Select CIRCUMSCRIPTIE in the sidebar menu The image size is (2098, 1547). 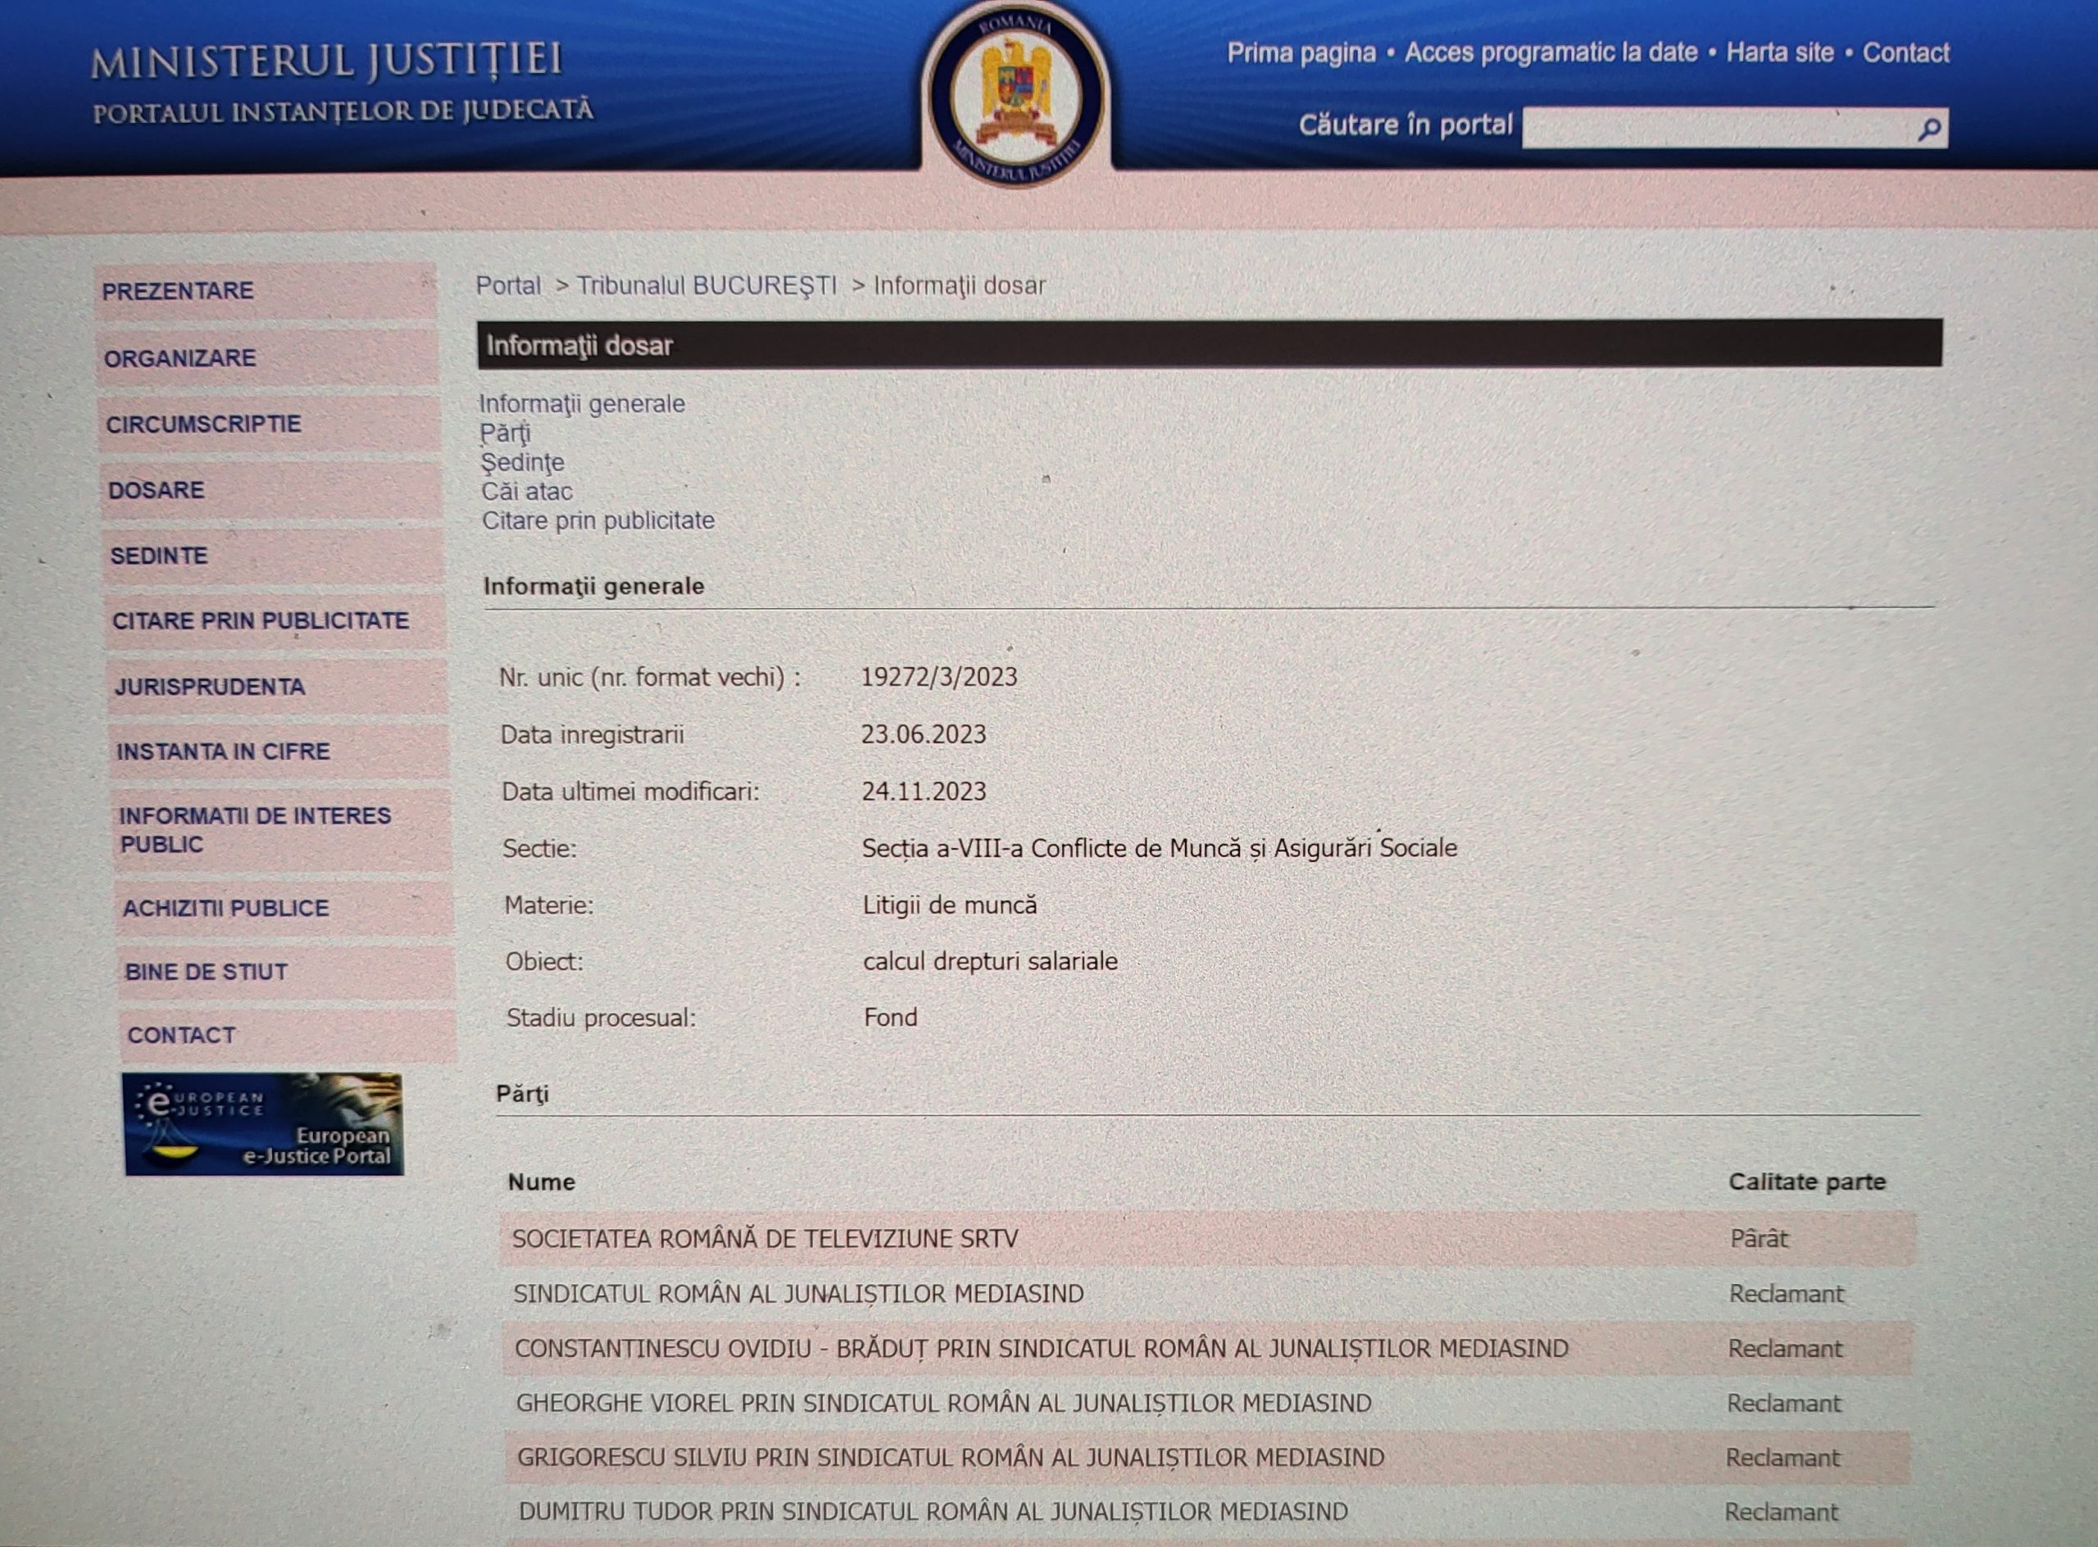tap(270, 424)
